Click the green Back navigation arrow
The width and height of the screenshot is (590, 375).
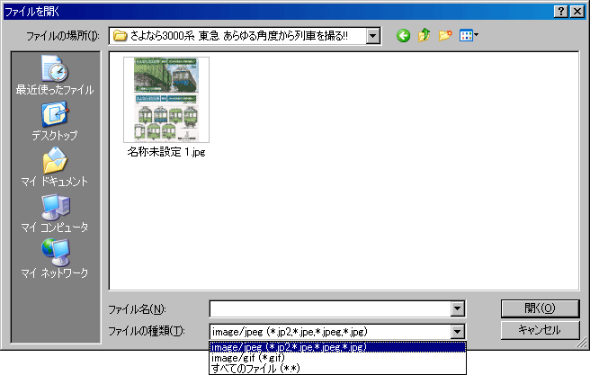click(x=403, y=36)
